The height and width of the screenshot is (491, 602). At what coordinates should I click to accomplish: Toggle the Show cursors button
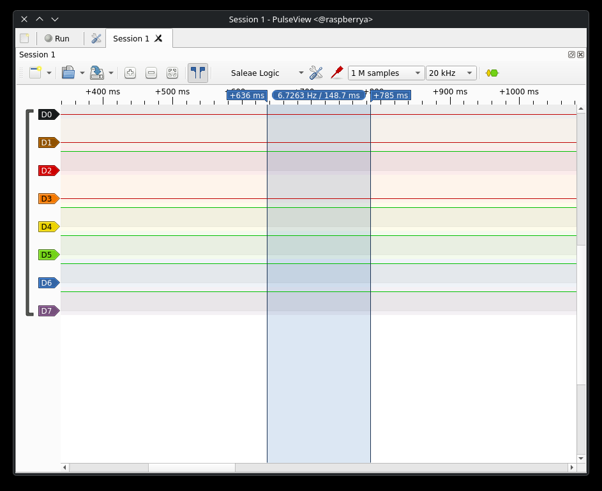[x=198, y=73]
